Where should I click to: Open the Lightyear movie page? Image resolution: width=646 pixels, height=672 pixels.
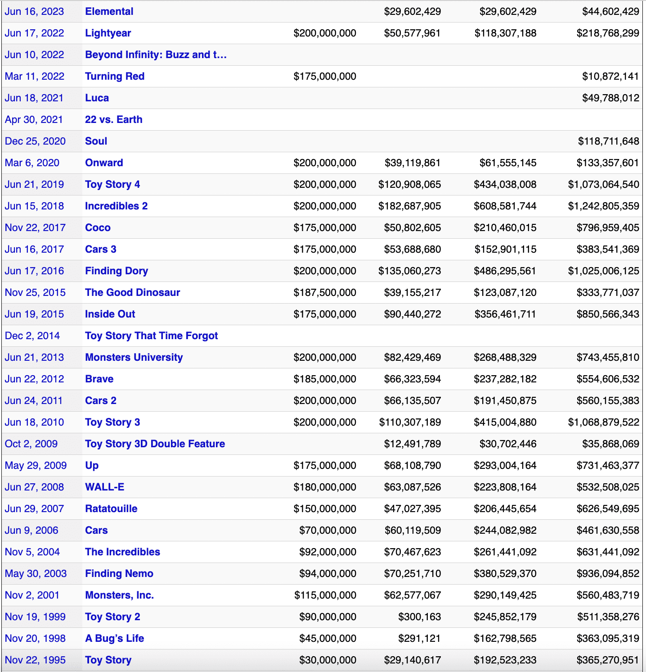pyautogui.click(x=108, y=33)
